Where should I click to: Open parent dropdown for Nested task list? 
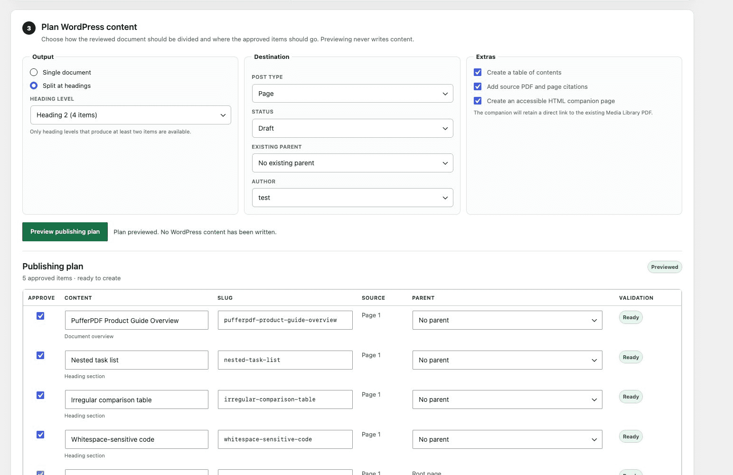coord(507,360)
